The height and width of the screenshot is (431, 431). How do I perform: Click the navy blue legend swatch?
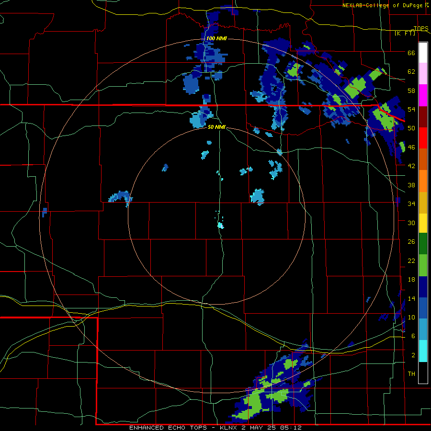click(x=423, y=287)
